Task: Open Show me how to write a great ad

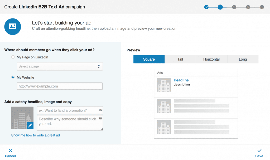Action: pyautogui.click(x=36, y=135)
